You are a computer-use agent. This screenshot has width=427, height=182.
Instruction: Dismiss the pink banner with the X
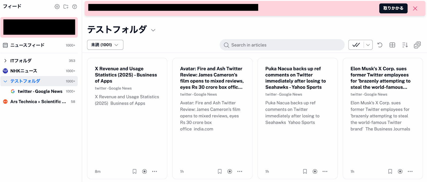[x=415, y=9]
